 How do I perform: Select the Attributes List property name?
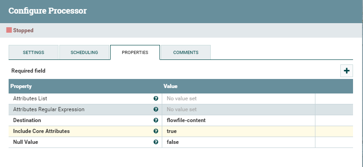30,98
